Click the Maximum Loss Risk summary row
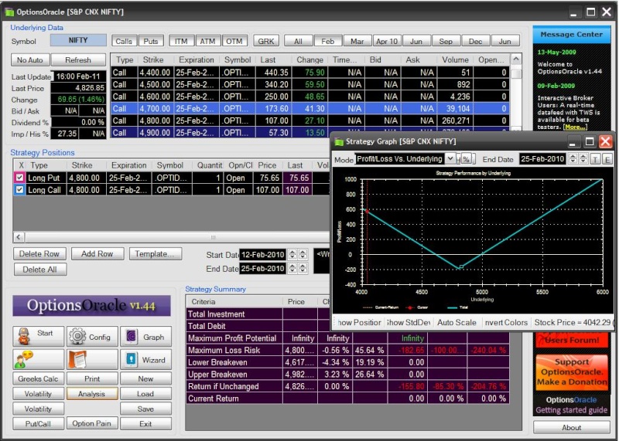 point(347,350)
